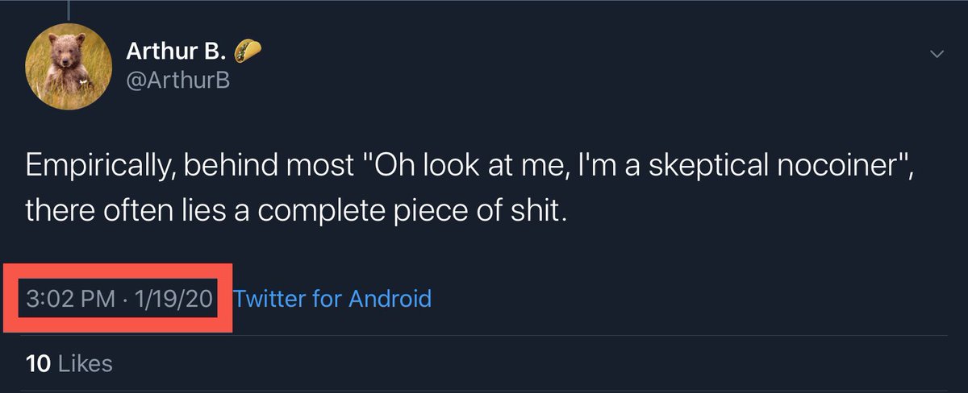View the list of 10 Likes
The width and height of the screenshot is (968, 393).
(69, 363)
